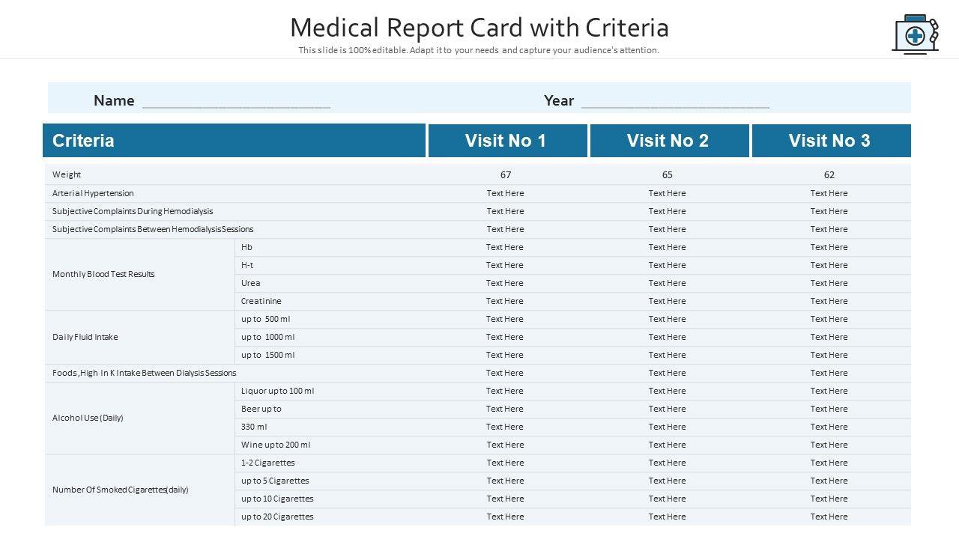The height and width of the screenshot is (539, 959).
Task: Click the Creatinine sub-criteria label
Action: (x=261, y=301)
